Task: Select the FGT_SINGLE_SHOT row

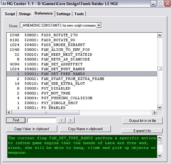Action: pos(82,103)
